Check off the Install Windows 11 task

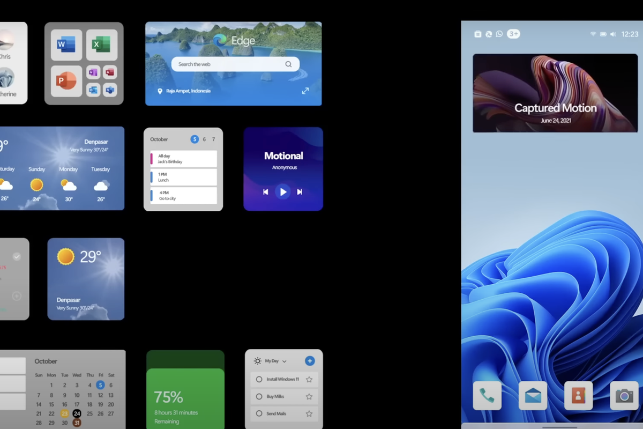pos(259,379)
